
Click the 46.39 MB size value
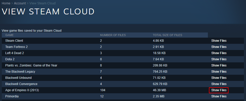[159, 90]
